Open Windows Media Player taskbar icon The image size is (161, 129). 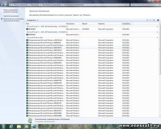(26, 126)
